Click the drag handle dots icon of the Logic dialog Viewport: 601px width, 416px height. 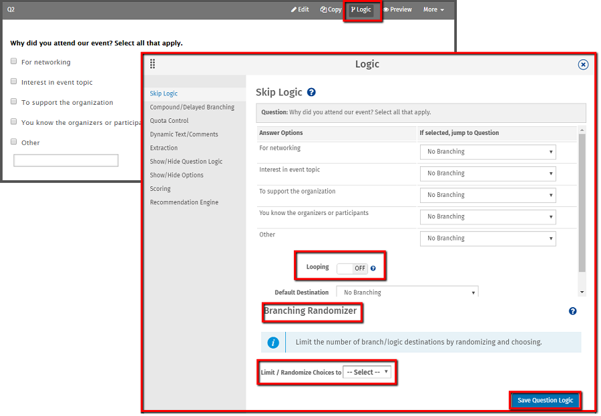[x=152, y=63]
